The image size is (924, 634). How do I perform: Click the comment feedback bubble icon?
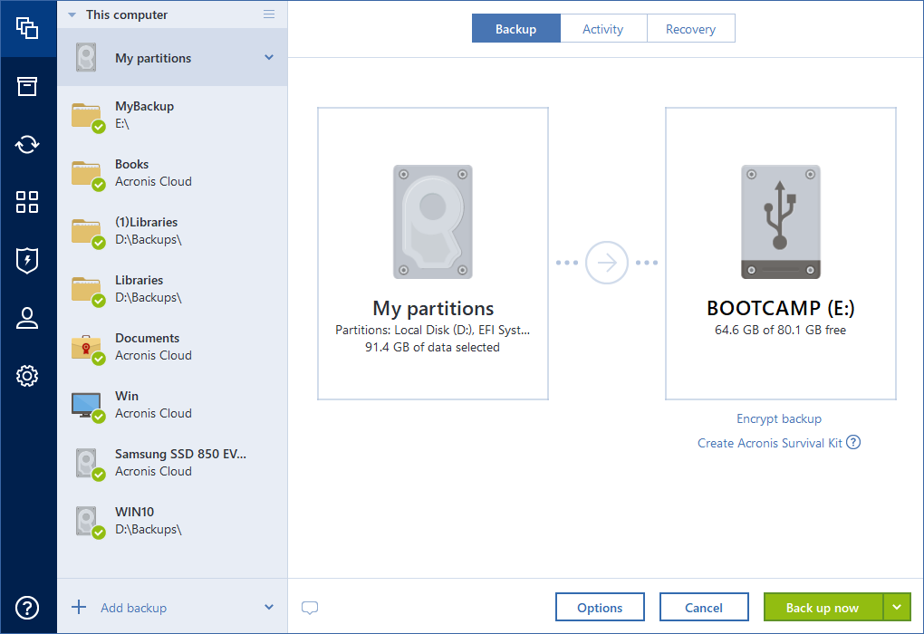click(310, 608)
